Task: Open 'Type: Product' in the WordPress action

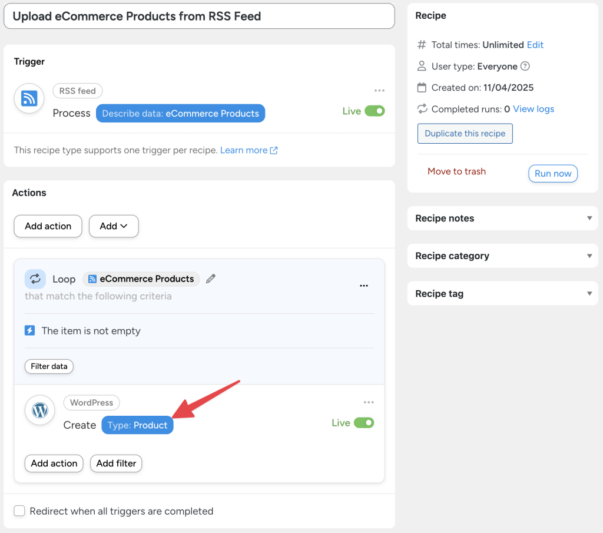Action: (x=137, y=425)
